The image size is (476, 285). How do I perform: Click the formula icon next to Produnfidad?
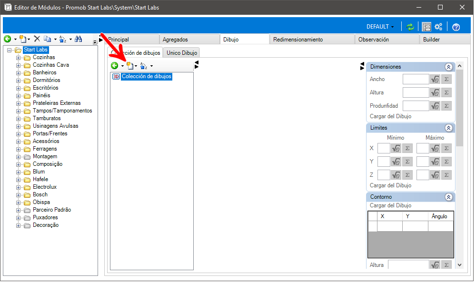click(x=435, y=106)
